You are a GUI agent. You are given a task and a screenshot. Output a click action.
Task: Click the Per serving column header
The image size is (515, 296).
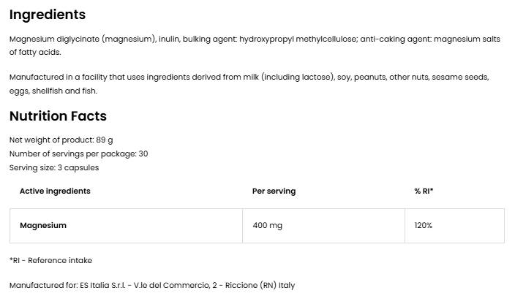[274, 191]
